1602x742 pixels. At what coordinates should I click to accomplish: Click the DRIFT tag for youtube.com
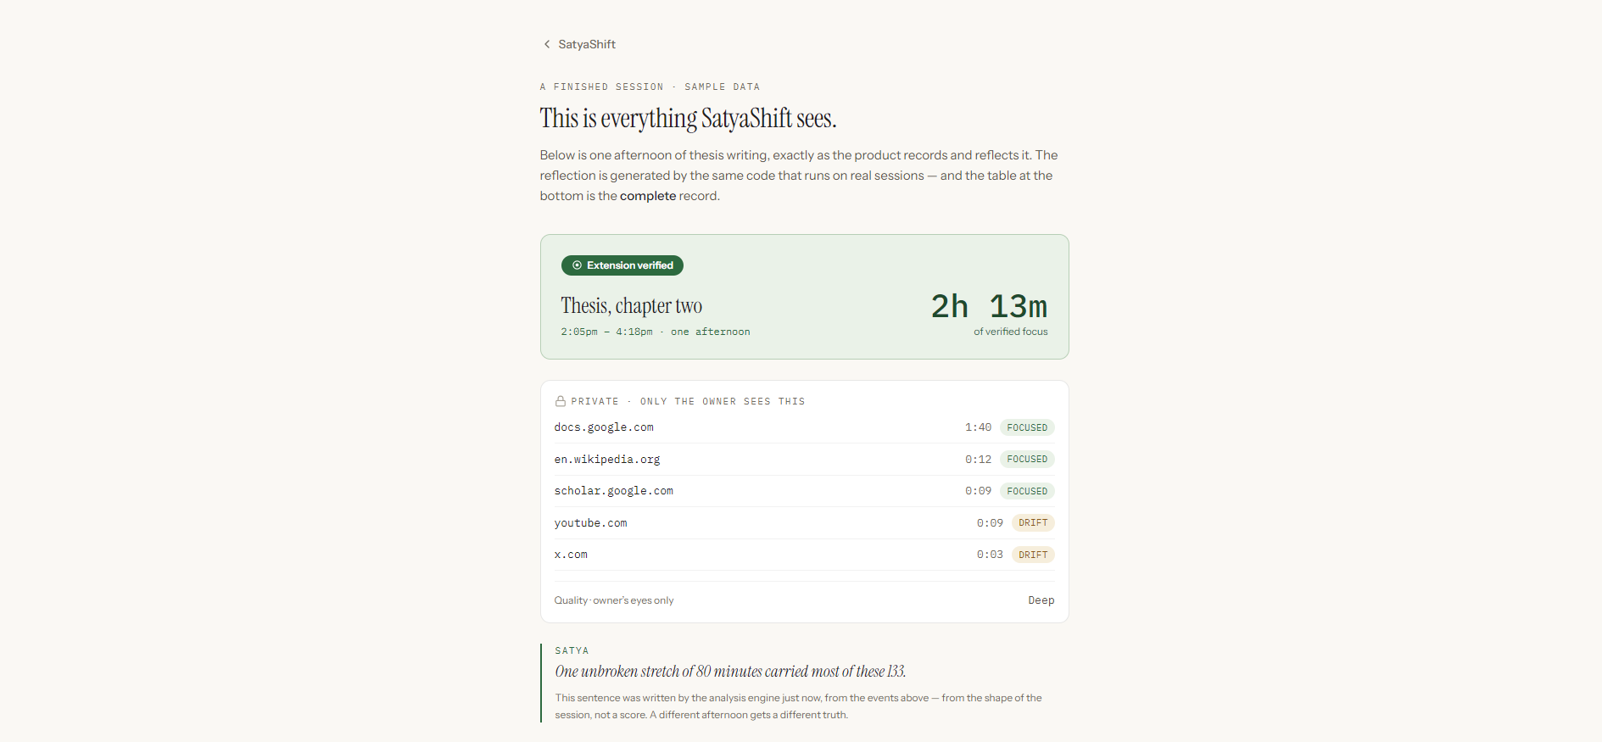click(x=1033, y=523)
